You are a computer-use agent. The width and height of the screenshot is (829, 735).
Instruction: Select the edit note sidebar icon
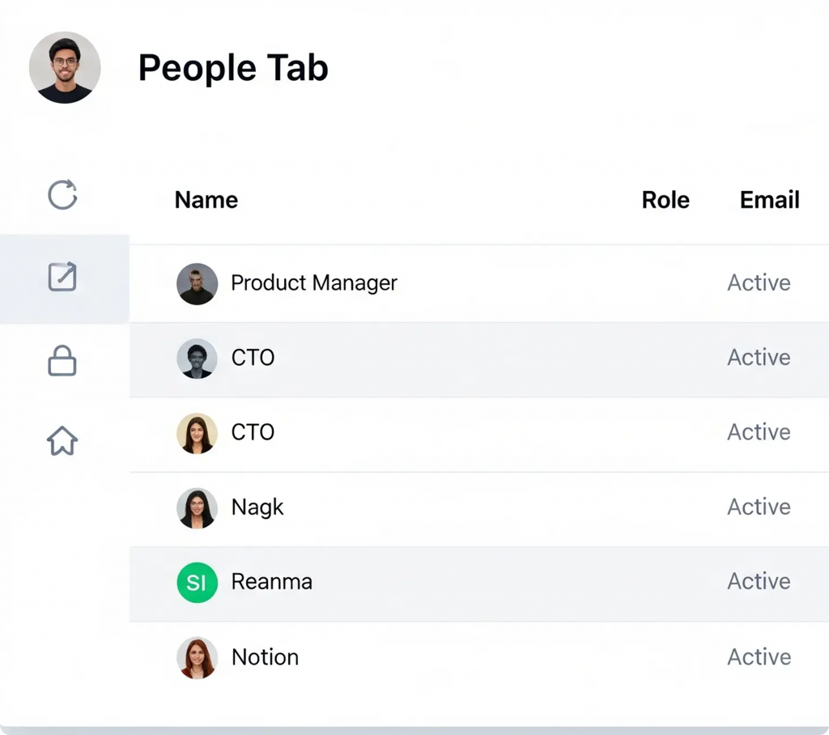[x=62, y=277]
